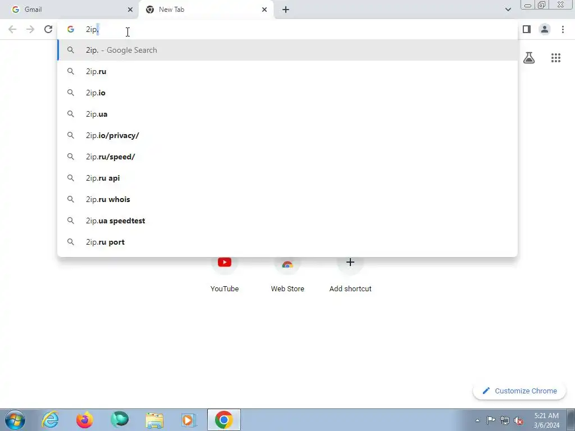Viewport: 575px width, 431px height.
Task: Open Windows Explorer from taskbar
Action: point(154,420)
